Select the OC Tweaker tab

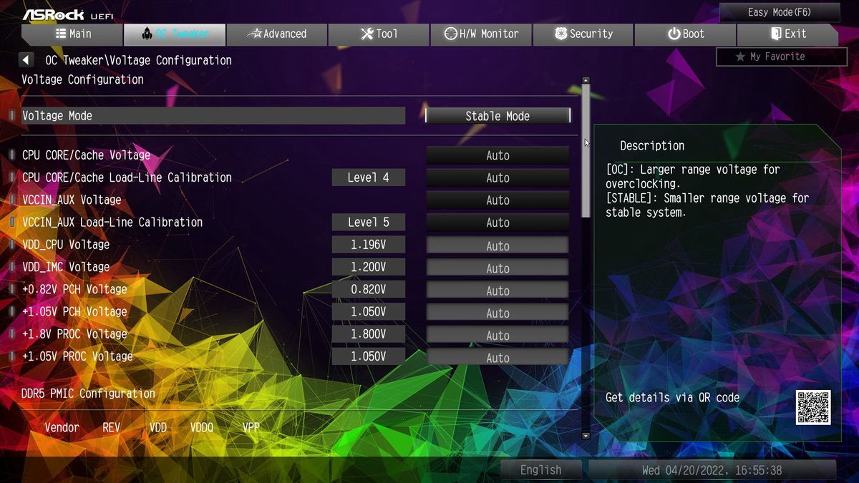click(175, 34)
